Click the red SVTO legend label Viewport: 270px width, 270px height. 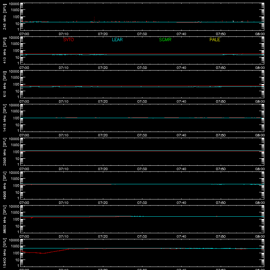click(69, 39)
